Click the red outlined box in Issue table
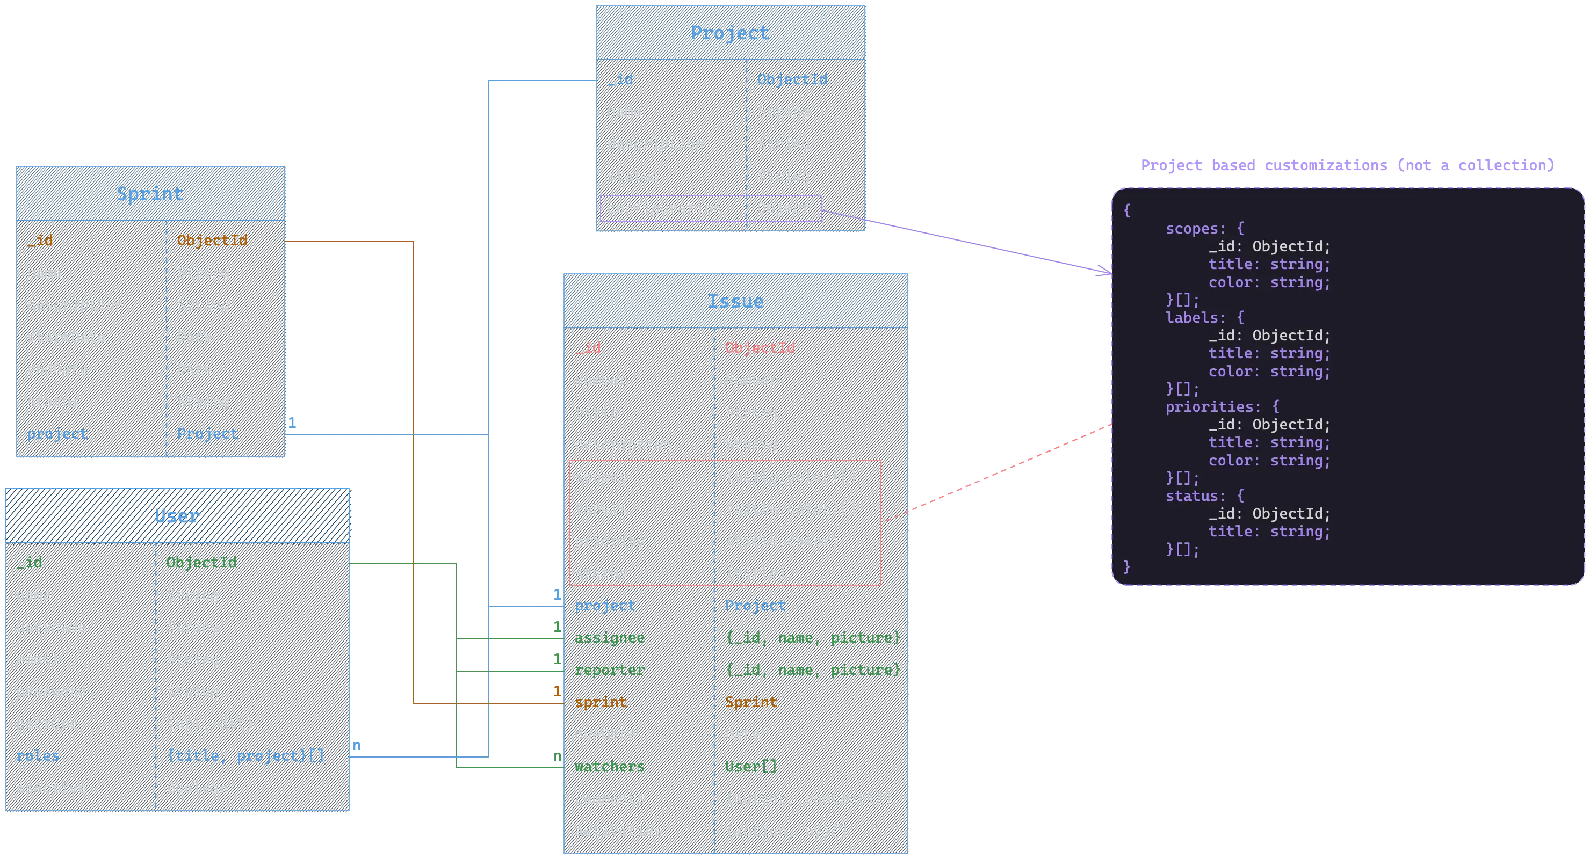The width and height of the screenshot is (1590, 859). [725, 523]
